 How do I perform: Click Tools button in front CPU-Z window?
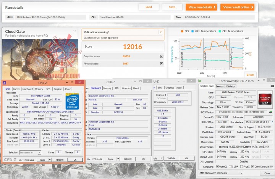coord(42,160)
